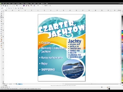Select the Ellipse tool in the toolbox
The image size is (123, 92).
click(x=2, y=25)
